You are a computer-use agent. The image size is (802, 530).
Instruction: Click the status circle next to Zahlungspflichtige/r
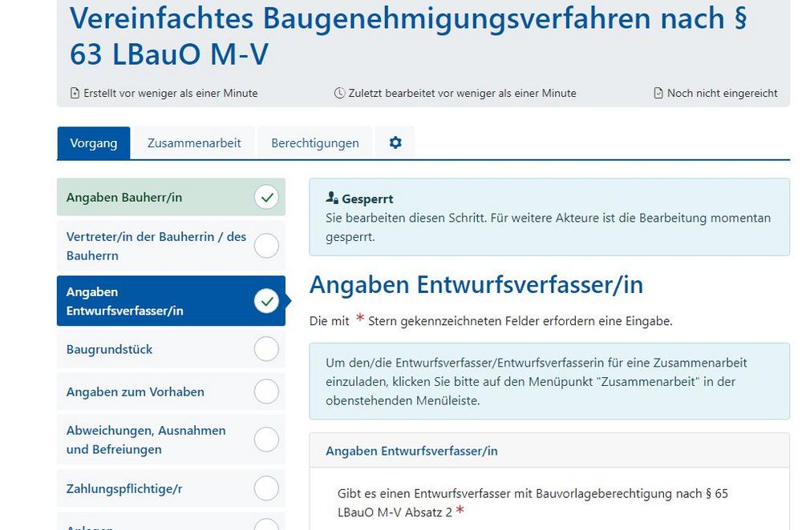coord(266,488)
